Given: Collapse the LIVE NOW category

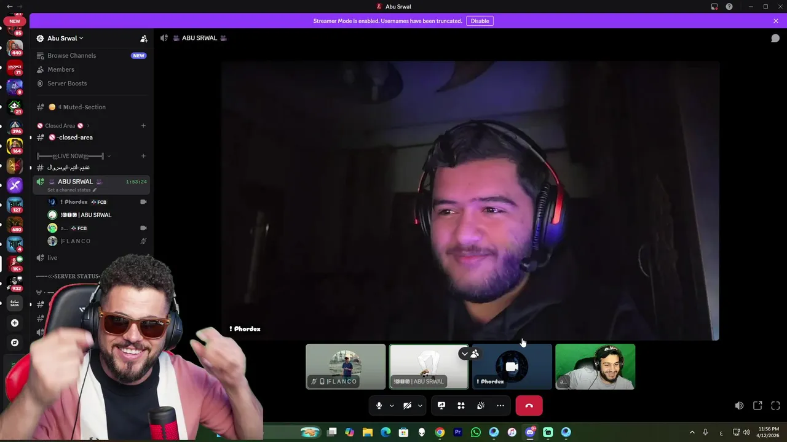Looking at the screenshot, I should tap(74, 156).
